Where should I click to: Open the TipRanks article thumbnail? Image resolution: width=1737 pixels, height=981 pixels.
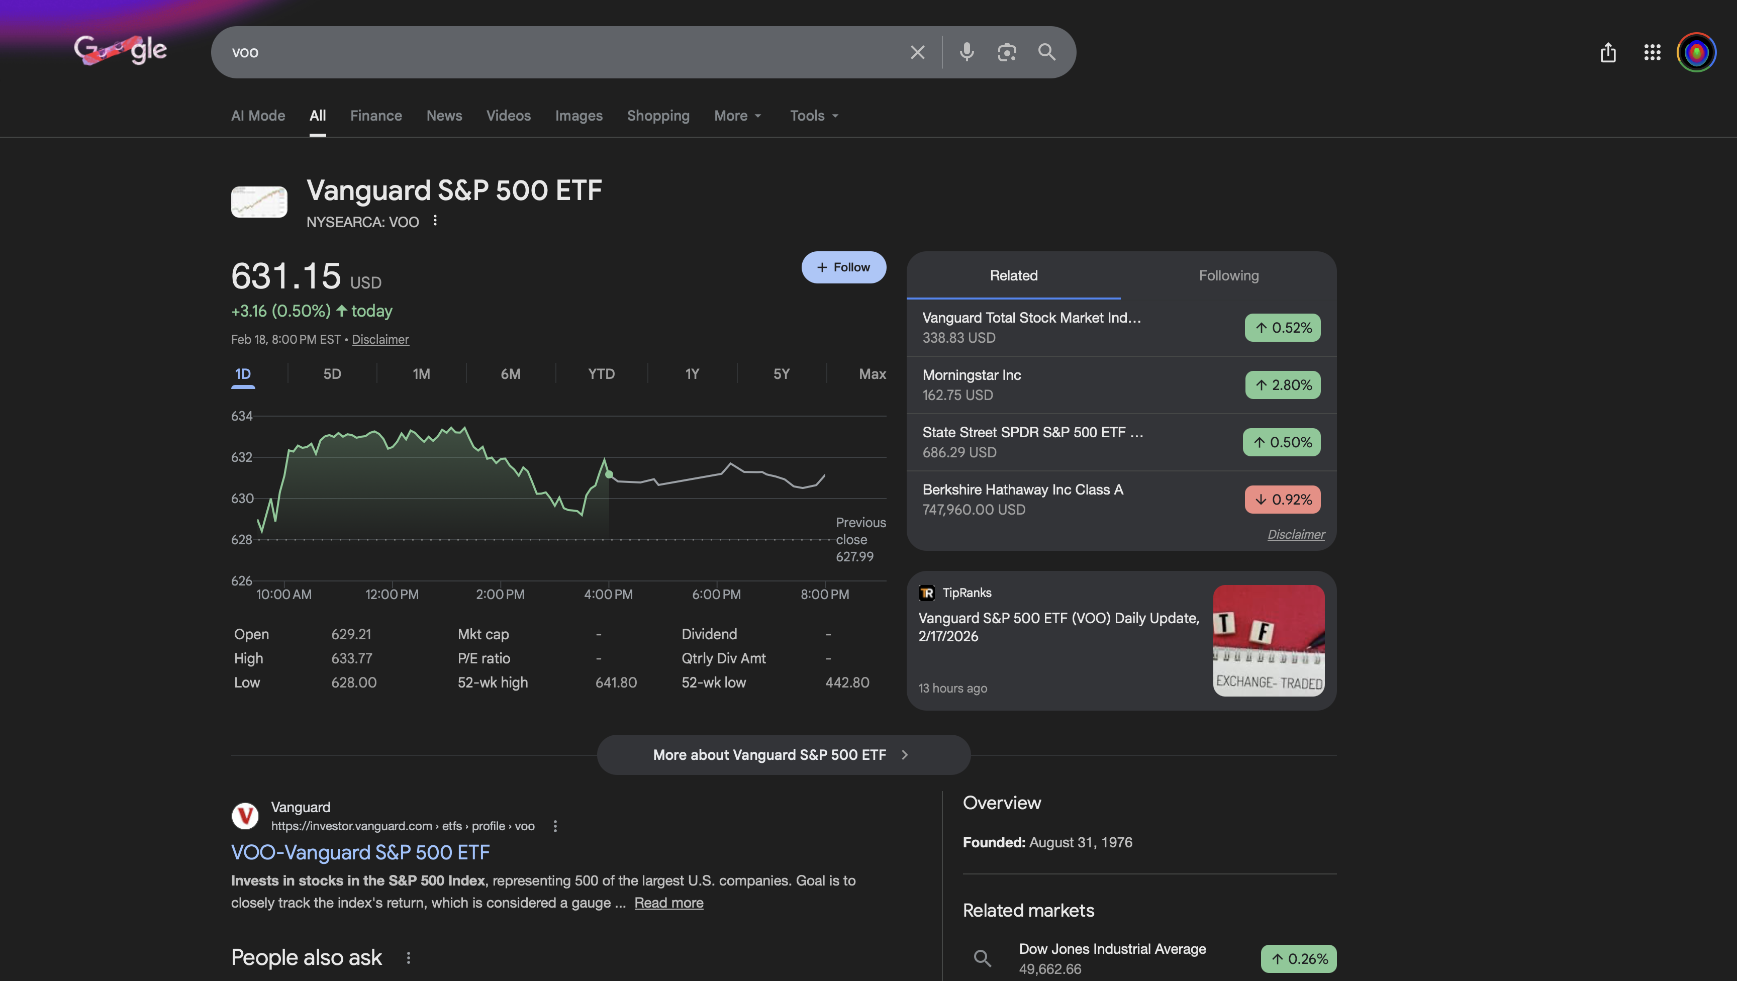(x=1269, y=640)
